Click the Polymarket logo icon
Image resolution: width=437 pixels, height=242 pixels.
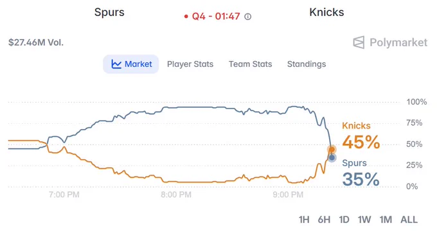click(359, 42)
